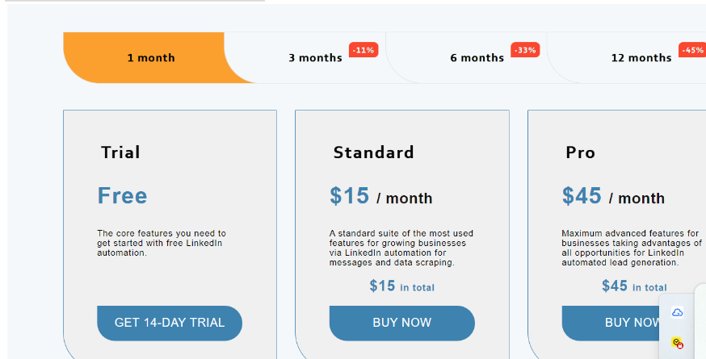706x359 pixels.
Task: Start the 14-day trial with the blue button
Action: (x=170, y=323)
